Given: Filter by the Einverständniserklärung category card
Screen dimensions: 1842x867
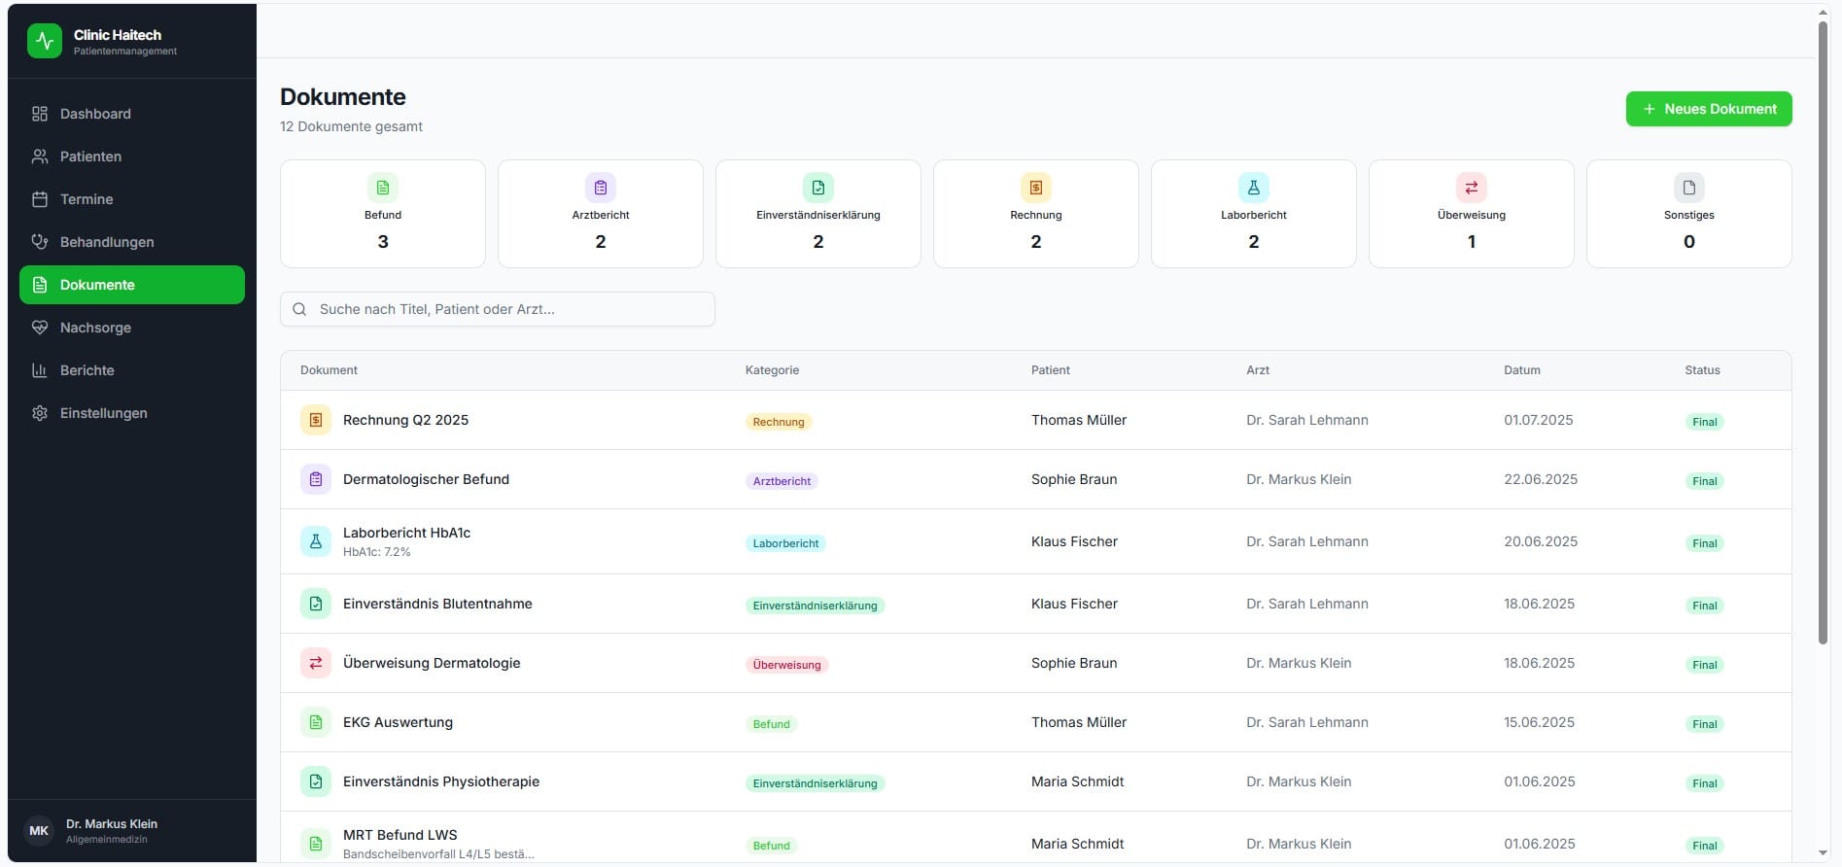Looking at the screenshot, I should coord(818,214).
